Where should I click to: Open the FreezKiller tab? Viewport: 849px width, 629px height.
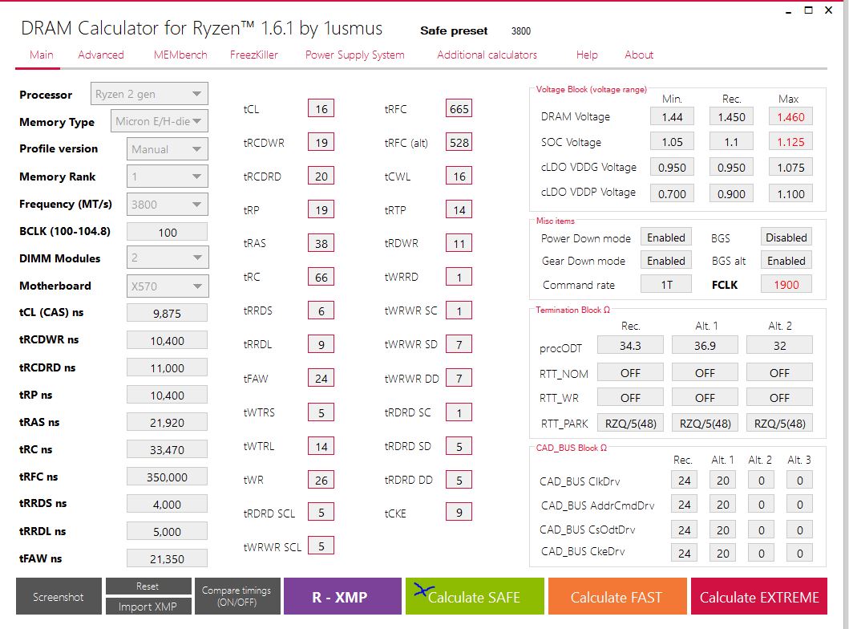pyautogui.click(x=254, y=55)
